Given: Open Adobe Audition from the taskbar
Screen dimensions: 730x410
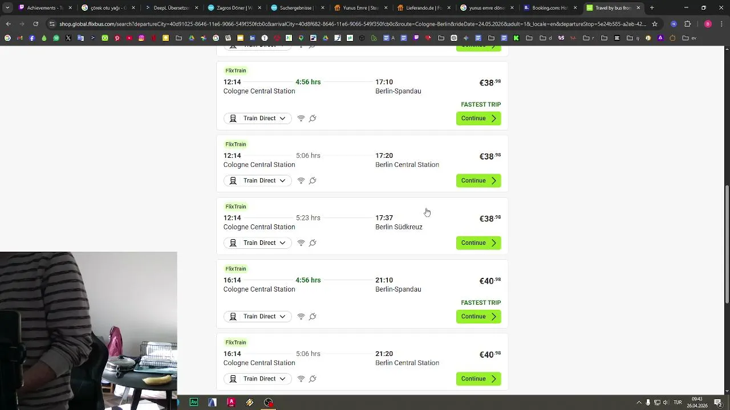Looking at the screenshot, I should pyautogui.click(x=194, y=402).
